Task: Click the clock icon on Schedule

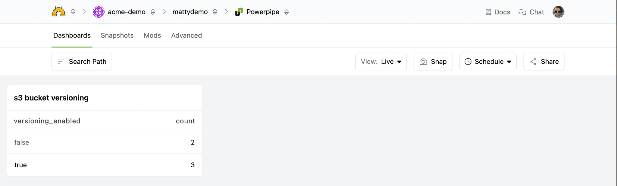Action: click(468, 62)
